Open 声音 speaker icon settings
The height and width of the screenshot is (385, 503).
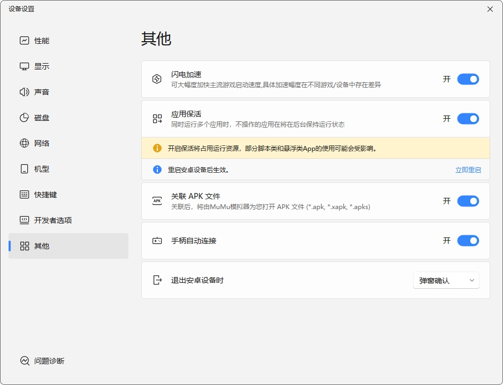pos(25,92)
